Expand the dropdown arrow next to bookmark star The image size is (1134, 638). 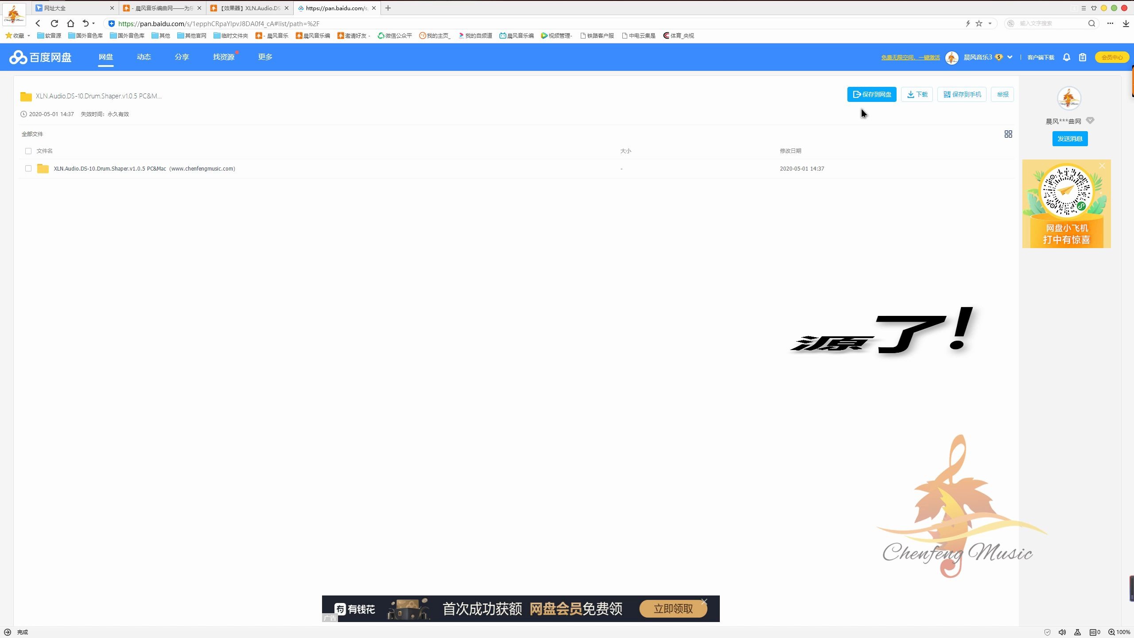click(x=990, y=23)
